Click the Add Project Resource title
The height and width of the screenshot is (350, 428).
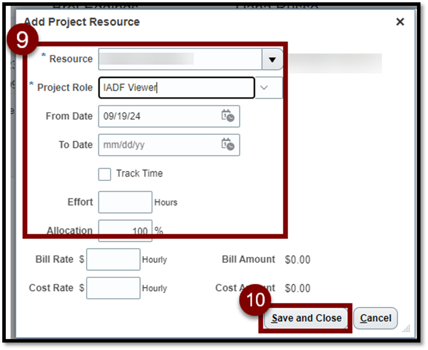click(82, 22)
